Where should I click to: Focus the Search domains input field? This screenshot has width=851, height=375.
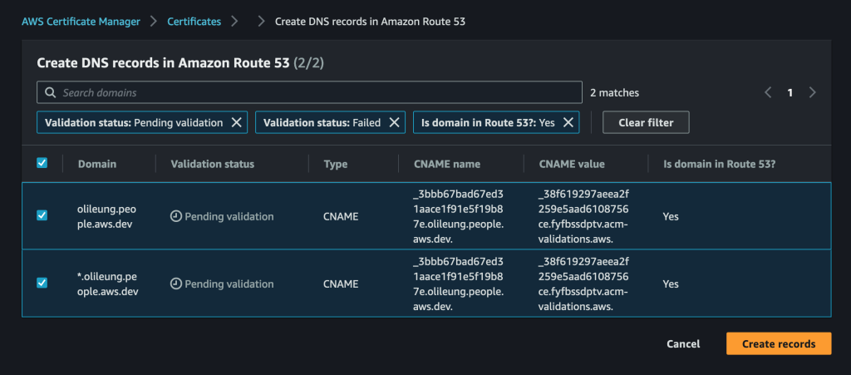point(309,92)
